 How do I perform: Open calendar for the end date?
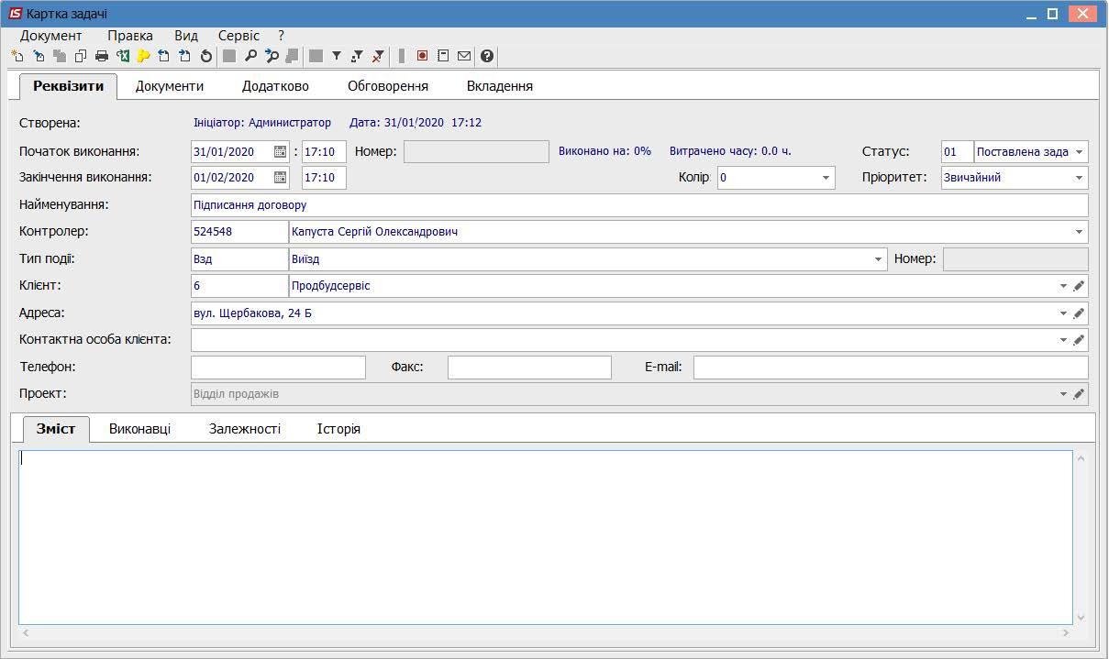point(281,178)
